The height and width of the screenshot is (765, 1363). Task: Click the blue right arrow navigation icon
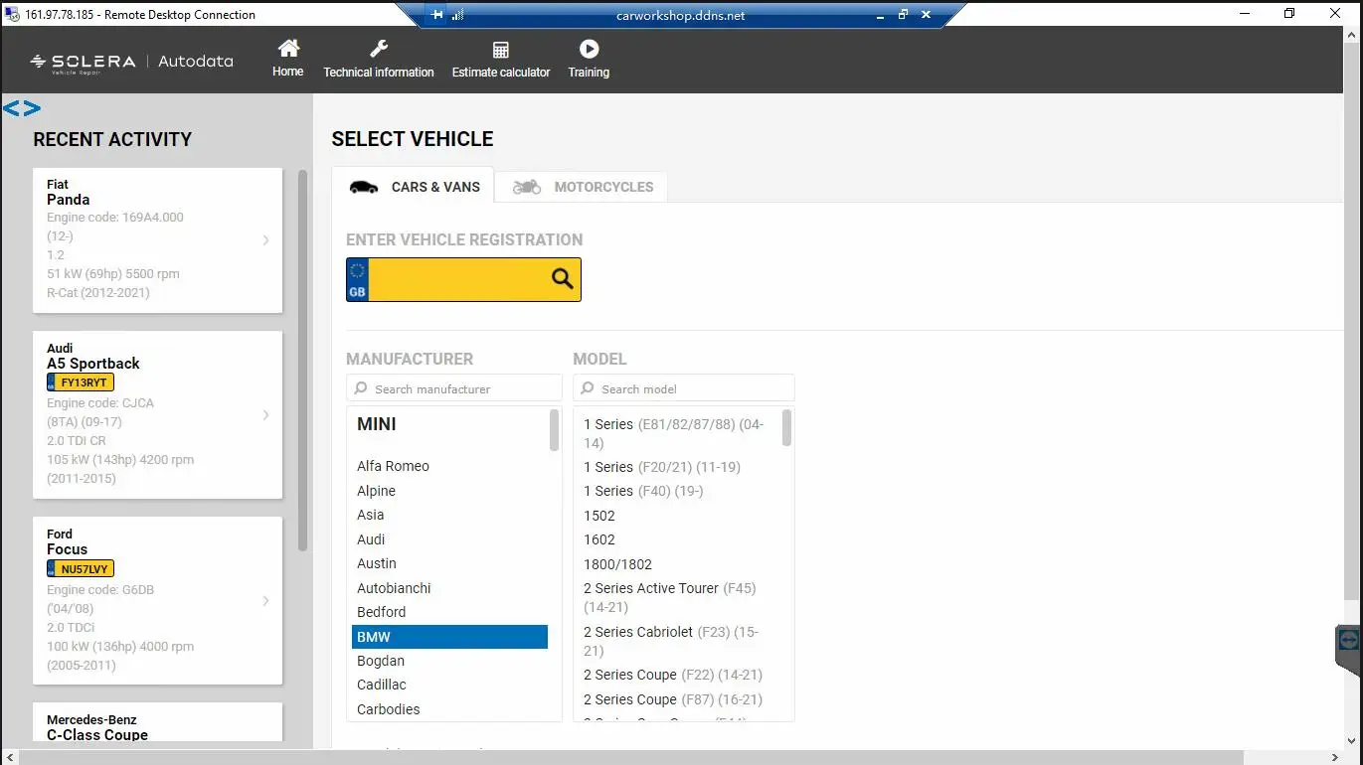32,108
